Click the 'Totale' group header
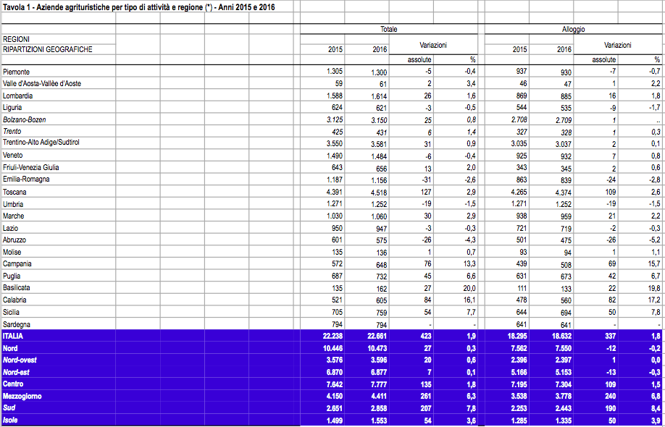665x427 pixels. 388,29
